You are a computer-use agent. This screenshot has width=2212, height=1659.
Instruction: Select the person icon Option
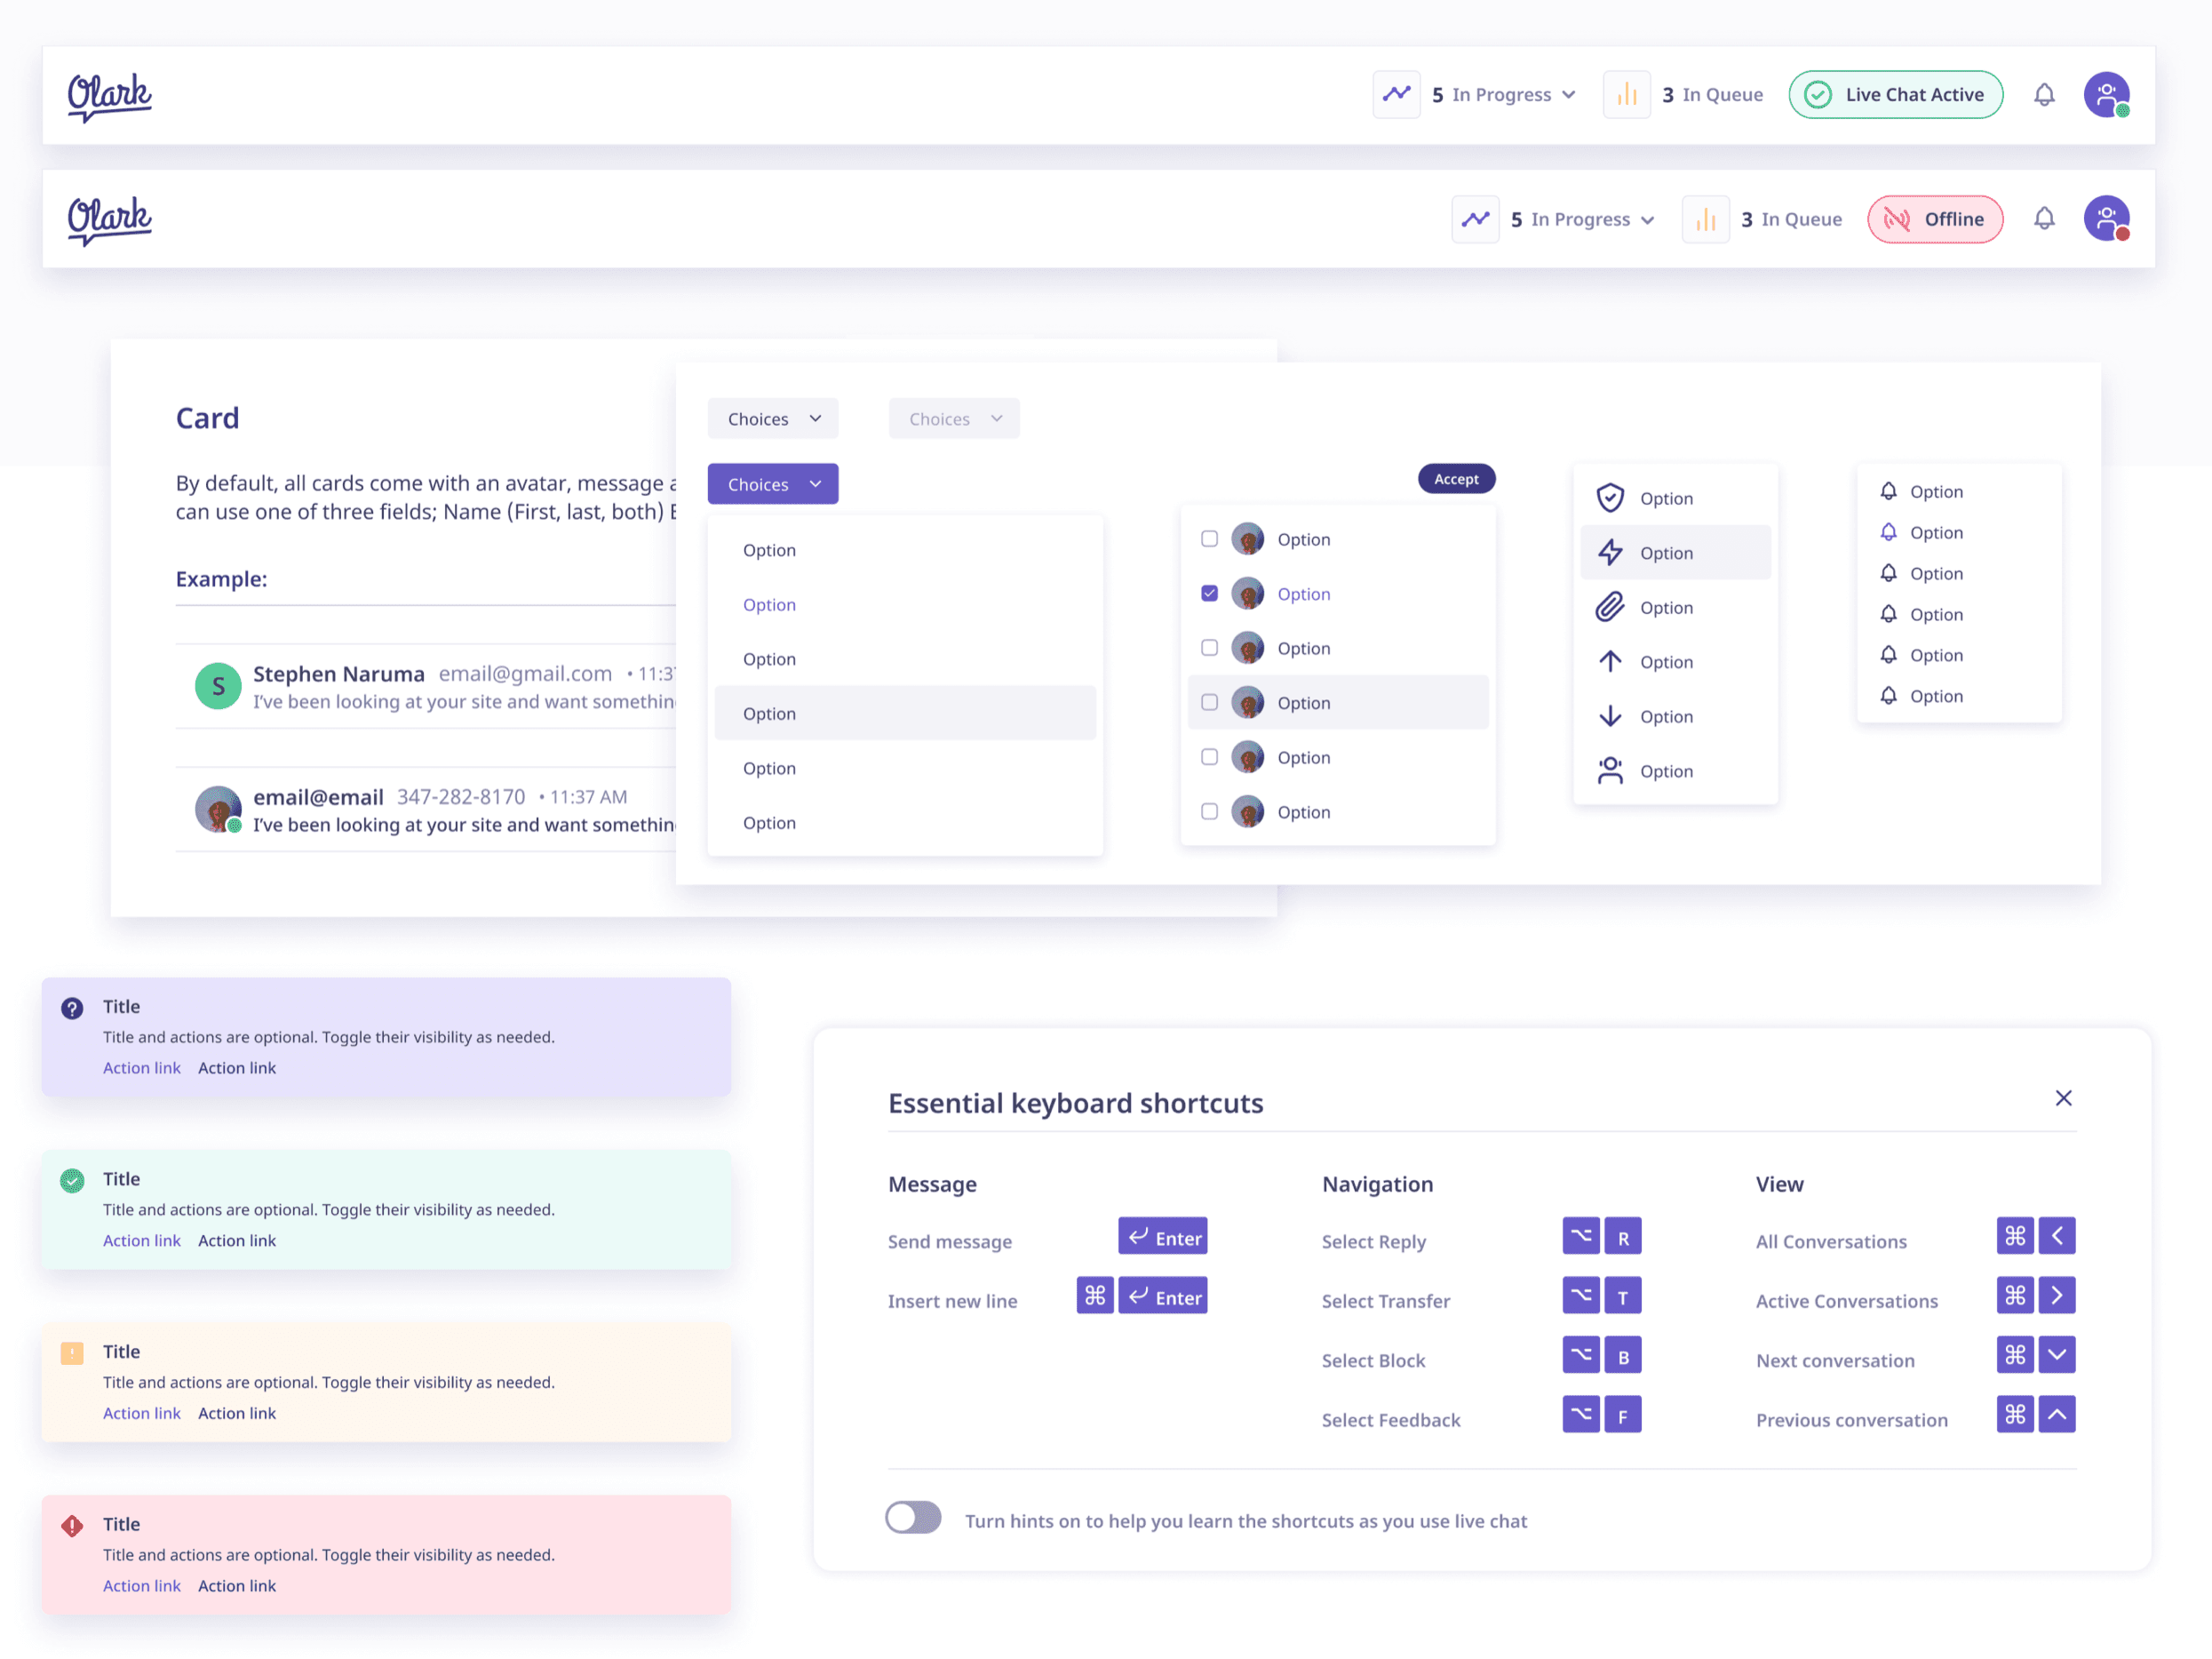point(1675,770)
